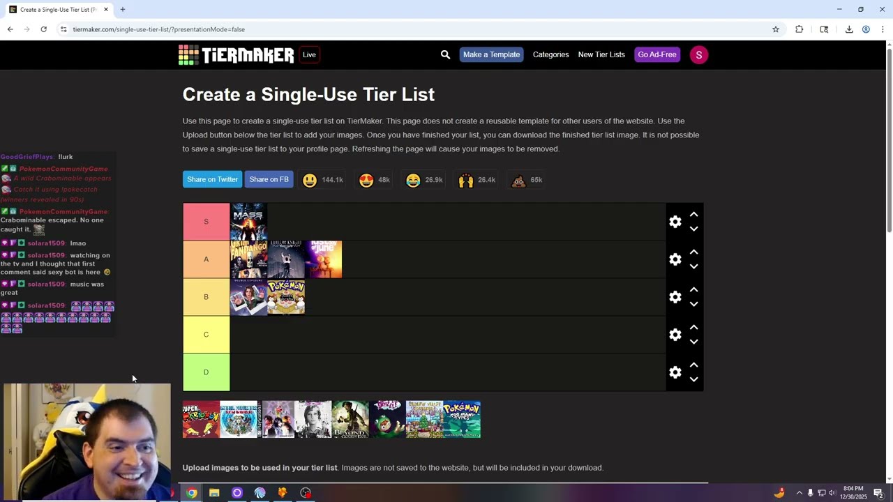Select Beyond Good & Evil image
Image resolution: width=893 pixels, height=502 pixels.
pyautogui.click(x=350, y=419)
